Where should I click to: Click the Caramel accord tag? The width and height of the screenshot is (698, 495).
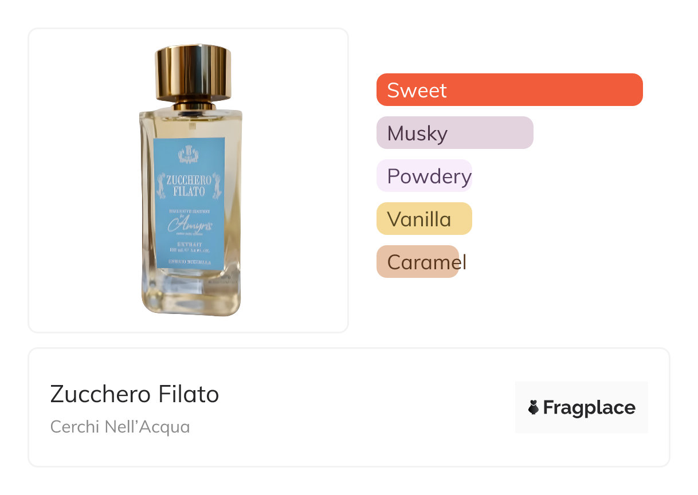[418, 262]
